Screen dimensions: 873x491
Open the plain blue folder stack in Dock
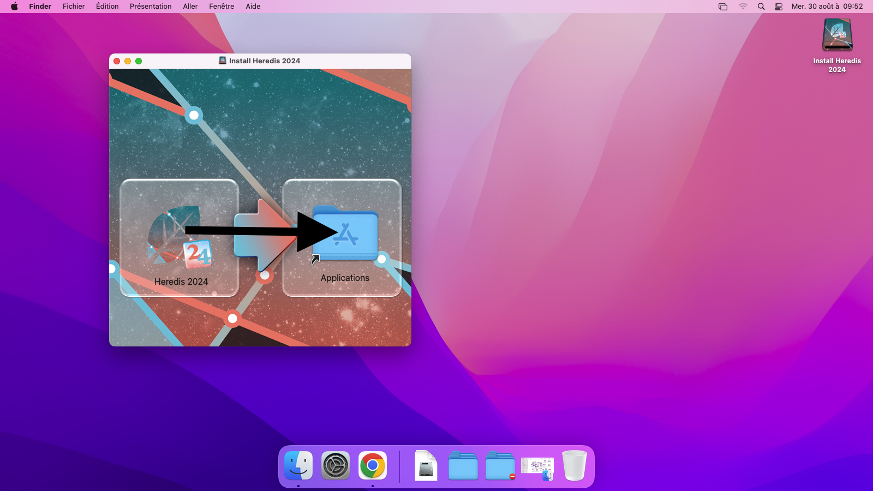click(x=463, y=466)
